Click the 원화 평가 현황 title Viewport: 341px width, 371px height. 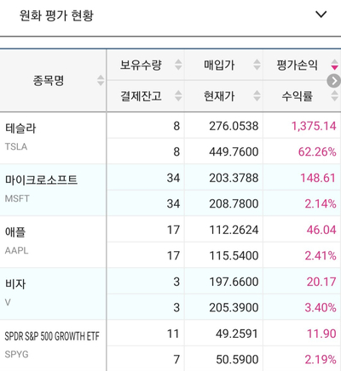point(56,15)
